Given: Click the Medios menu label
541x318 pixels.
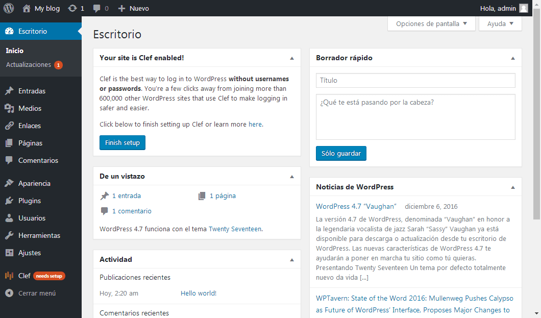Looking at the screenshot, I should point(30,108).
